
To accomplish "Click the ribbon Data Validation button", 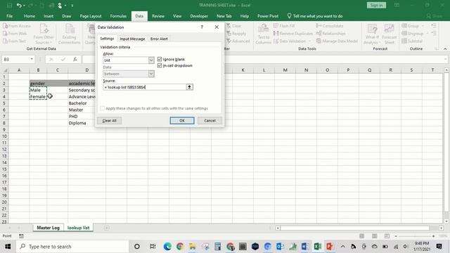I will point(290,41).
